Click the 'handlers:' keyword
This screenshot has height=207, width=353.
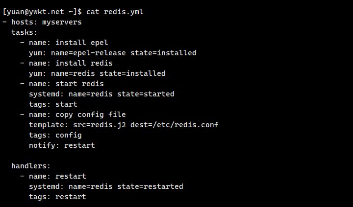(x=31, y=166)
